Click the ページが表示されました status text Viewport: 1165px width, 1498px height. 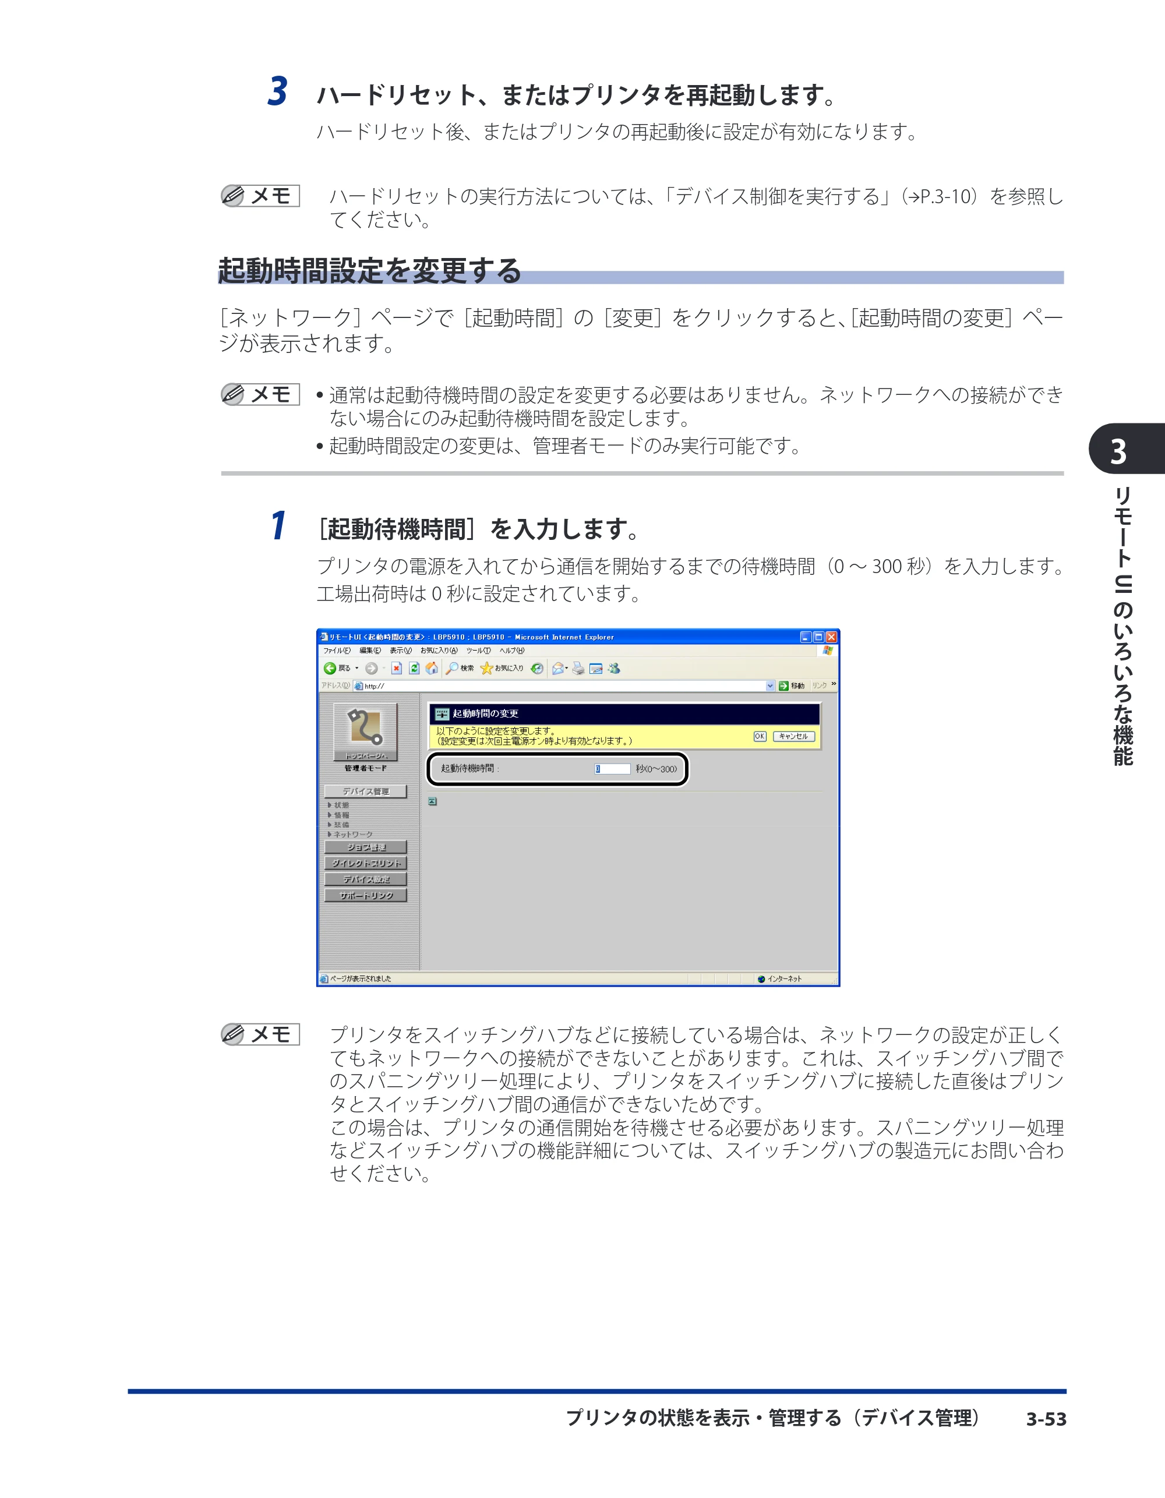tap(360, 979)
